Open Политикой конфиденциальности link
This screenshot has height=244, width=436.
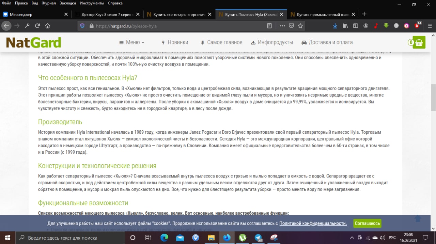point(313,223)
